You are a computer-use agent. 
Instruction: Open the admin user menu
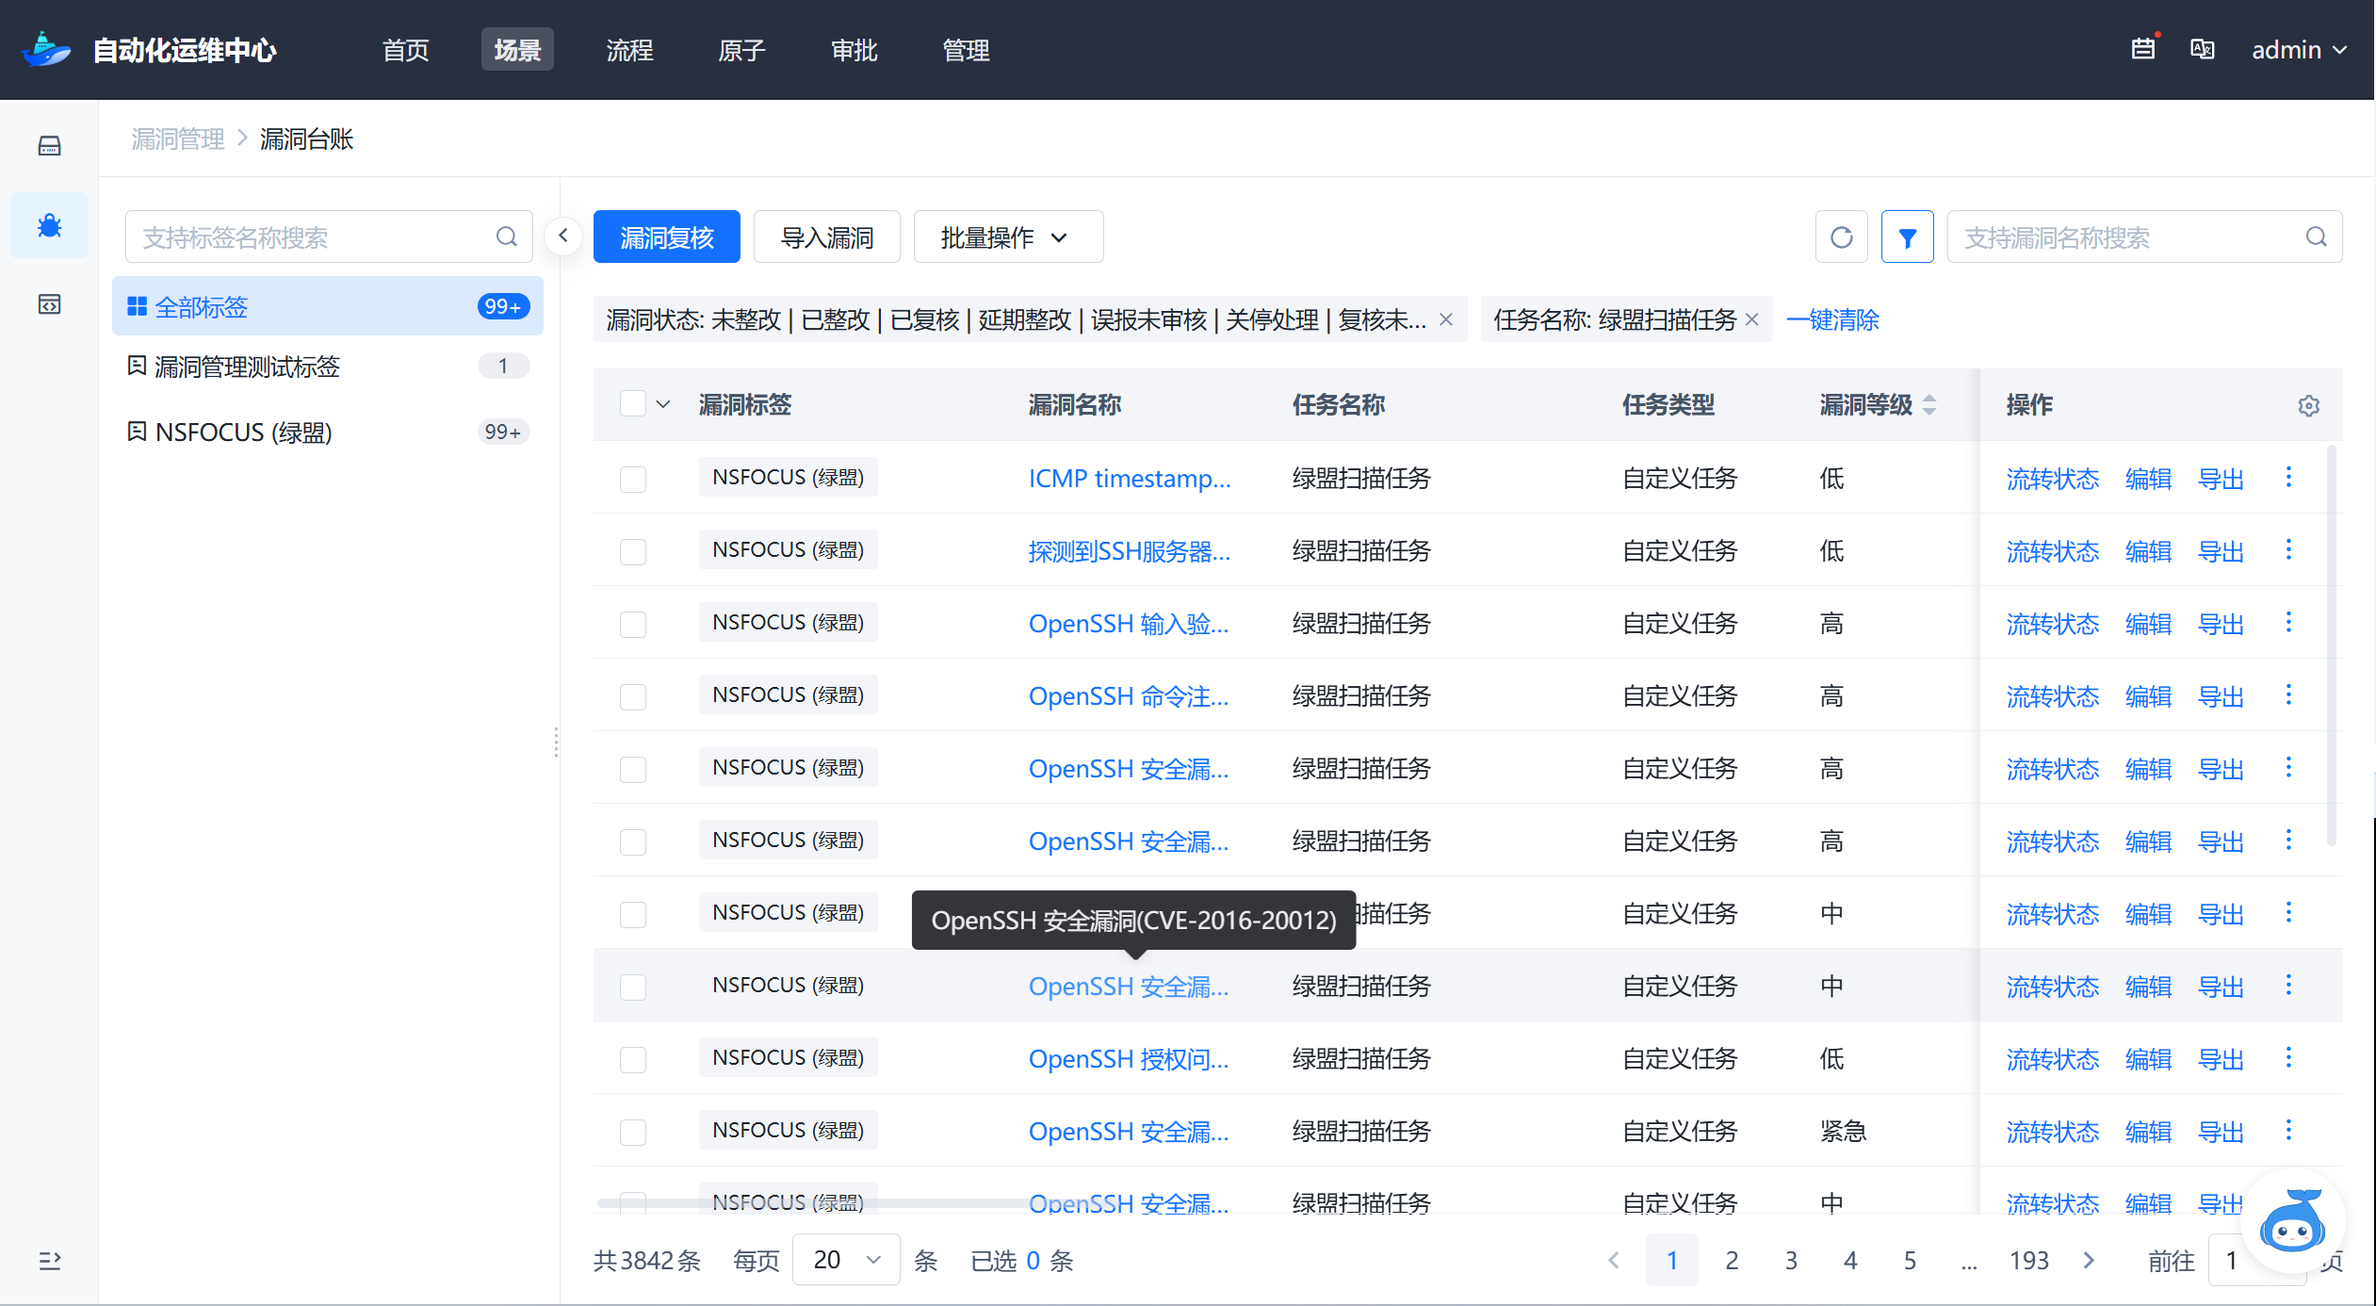point(2299,50)
